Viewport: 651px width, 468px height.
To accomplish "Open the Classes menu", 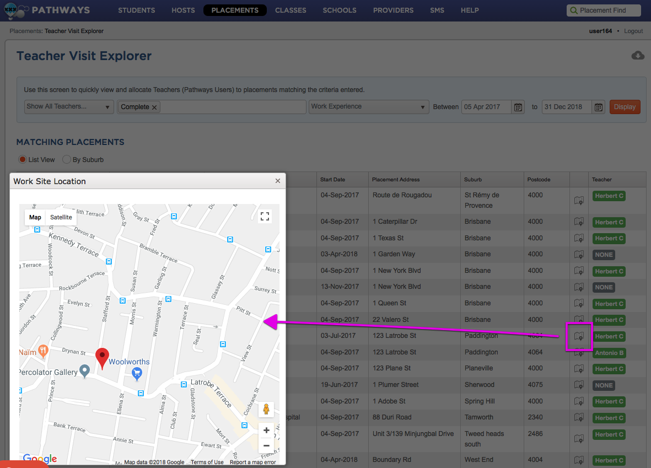I will tap(290, 10).
